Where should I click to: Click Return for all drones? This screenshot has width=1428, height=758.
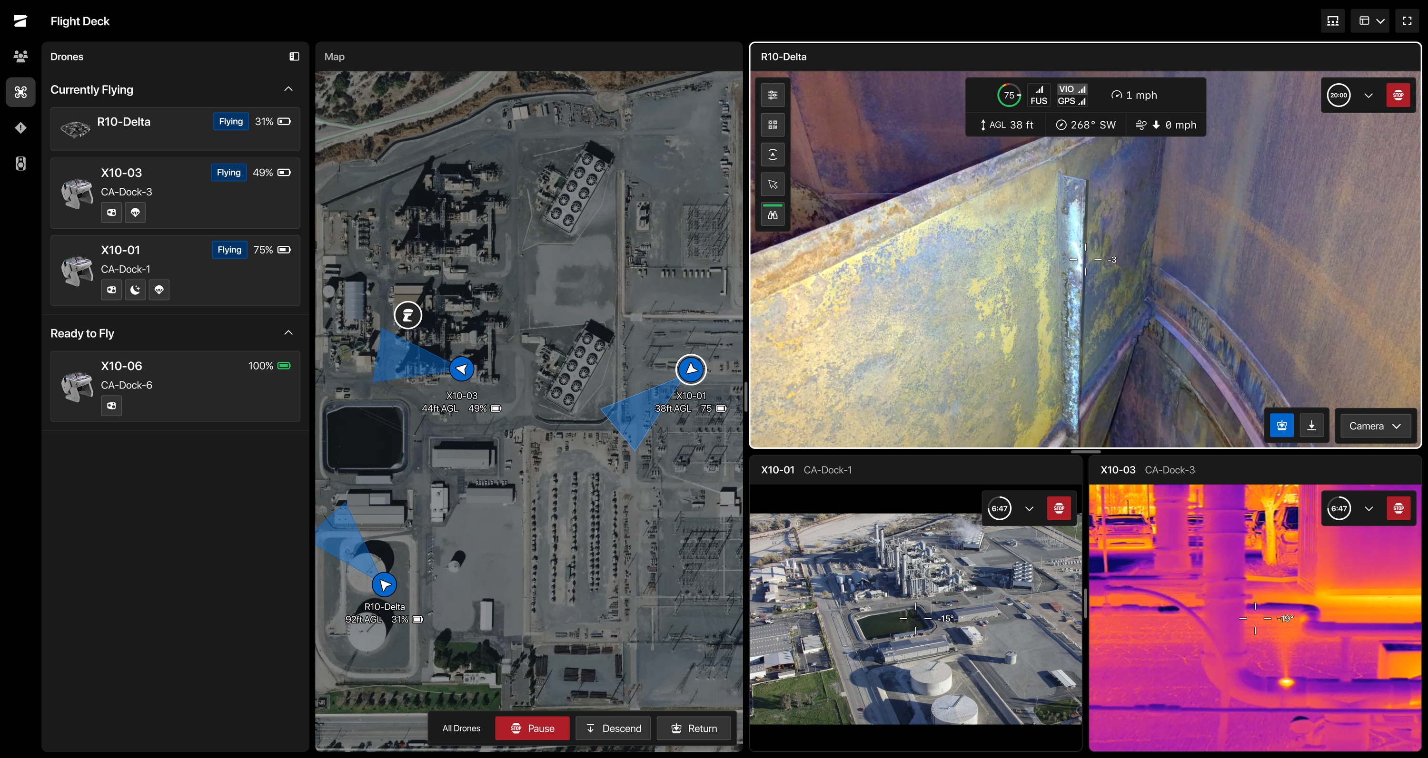click(x=694, y=729)
